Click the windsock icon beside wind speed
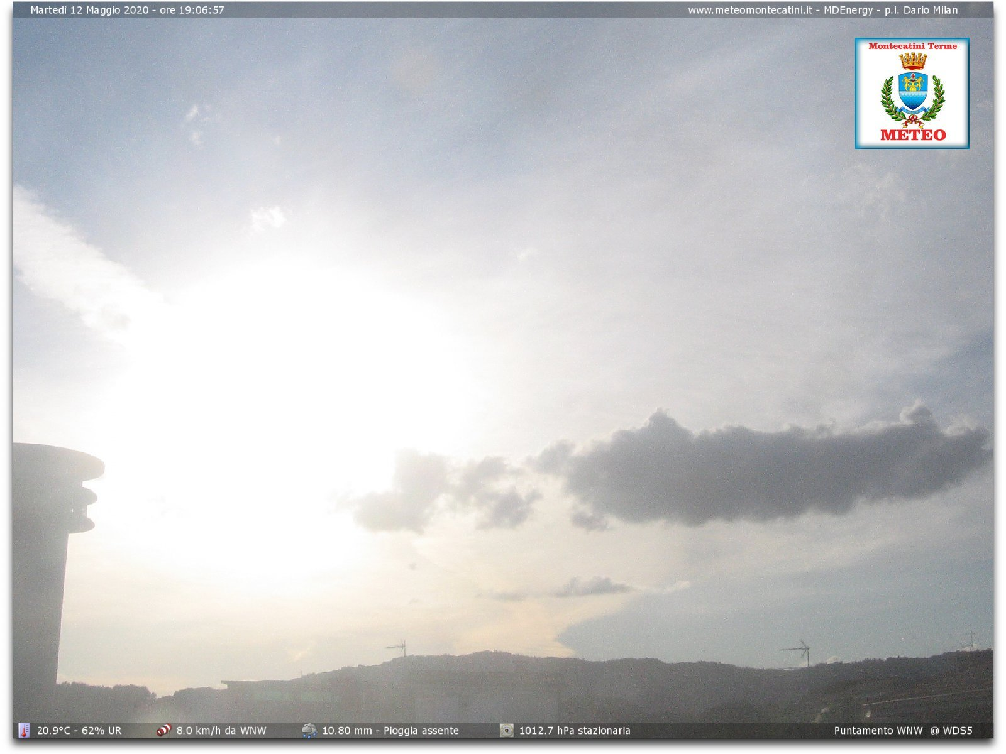The image size is (1006, 754). (x=163, y=730)
